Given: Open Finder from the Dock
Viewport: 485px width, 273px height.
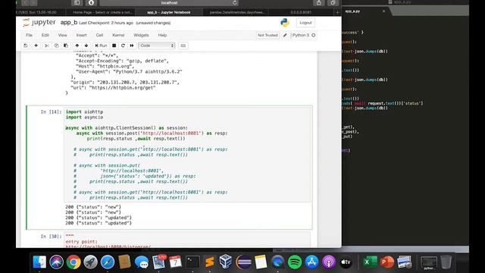Looking at the screenshot, I should [x=39, y=262].
